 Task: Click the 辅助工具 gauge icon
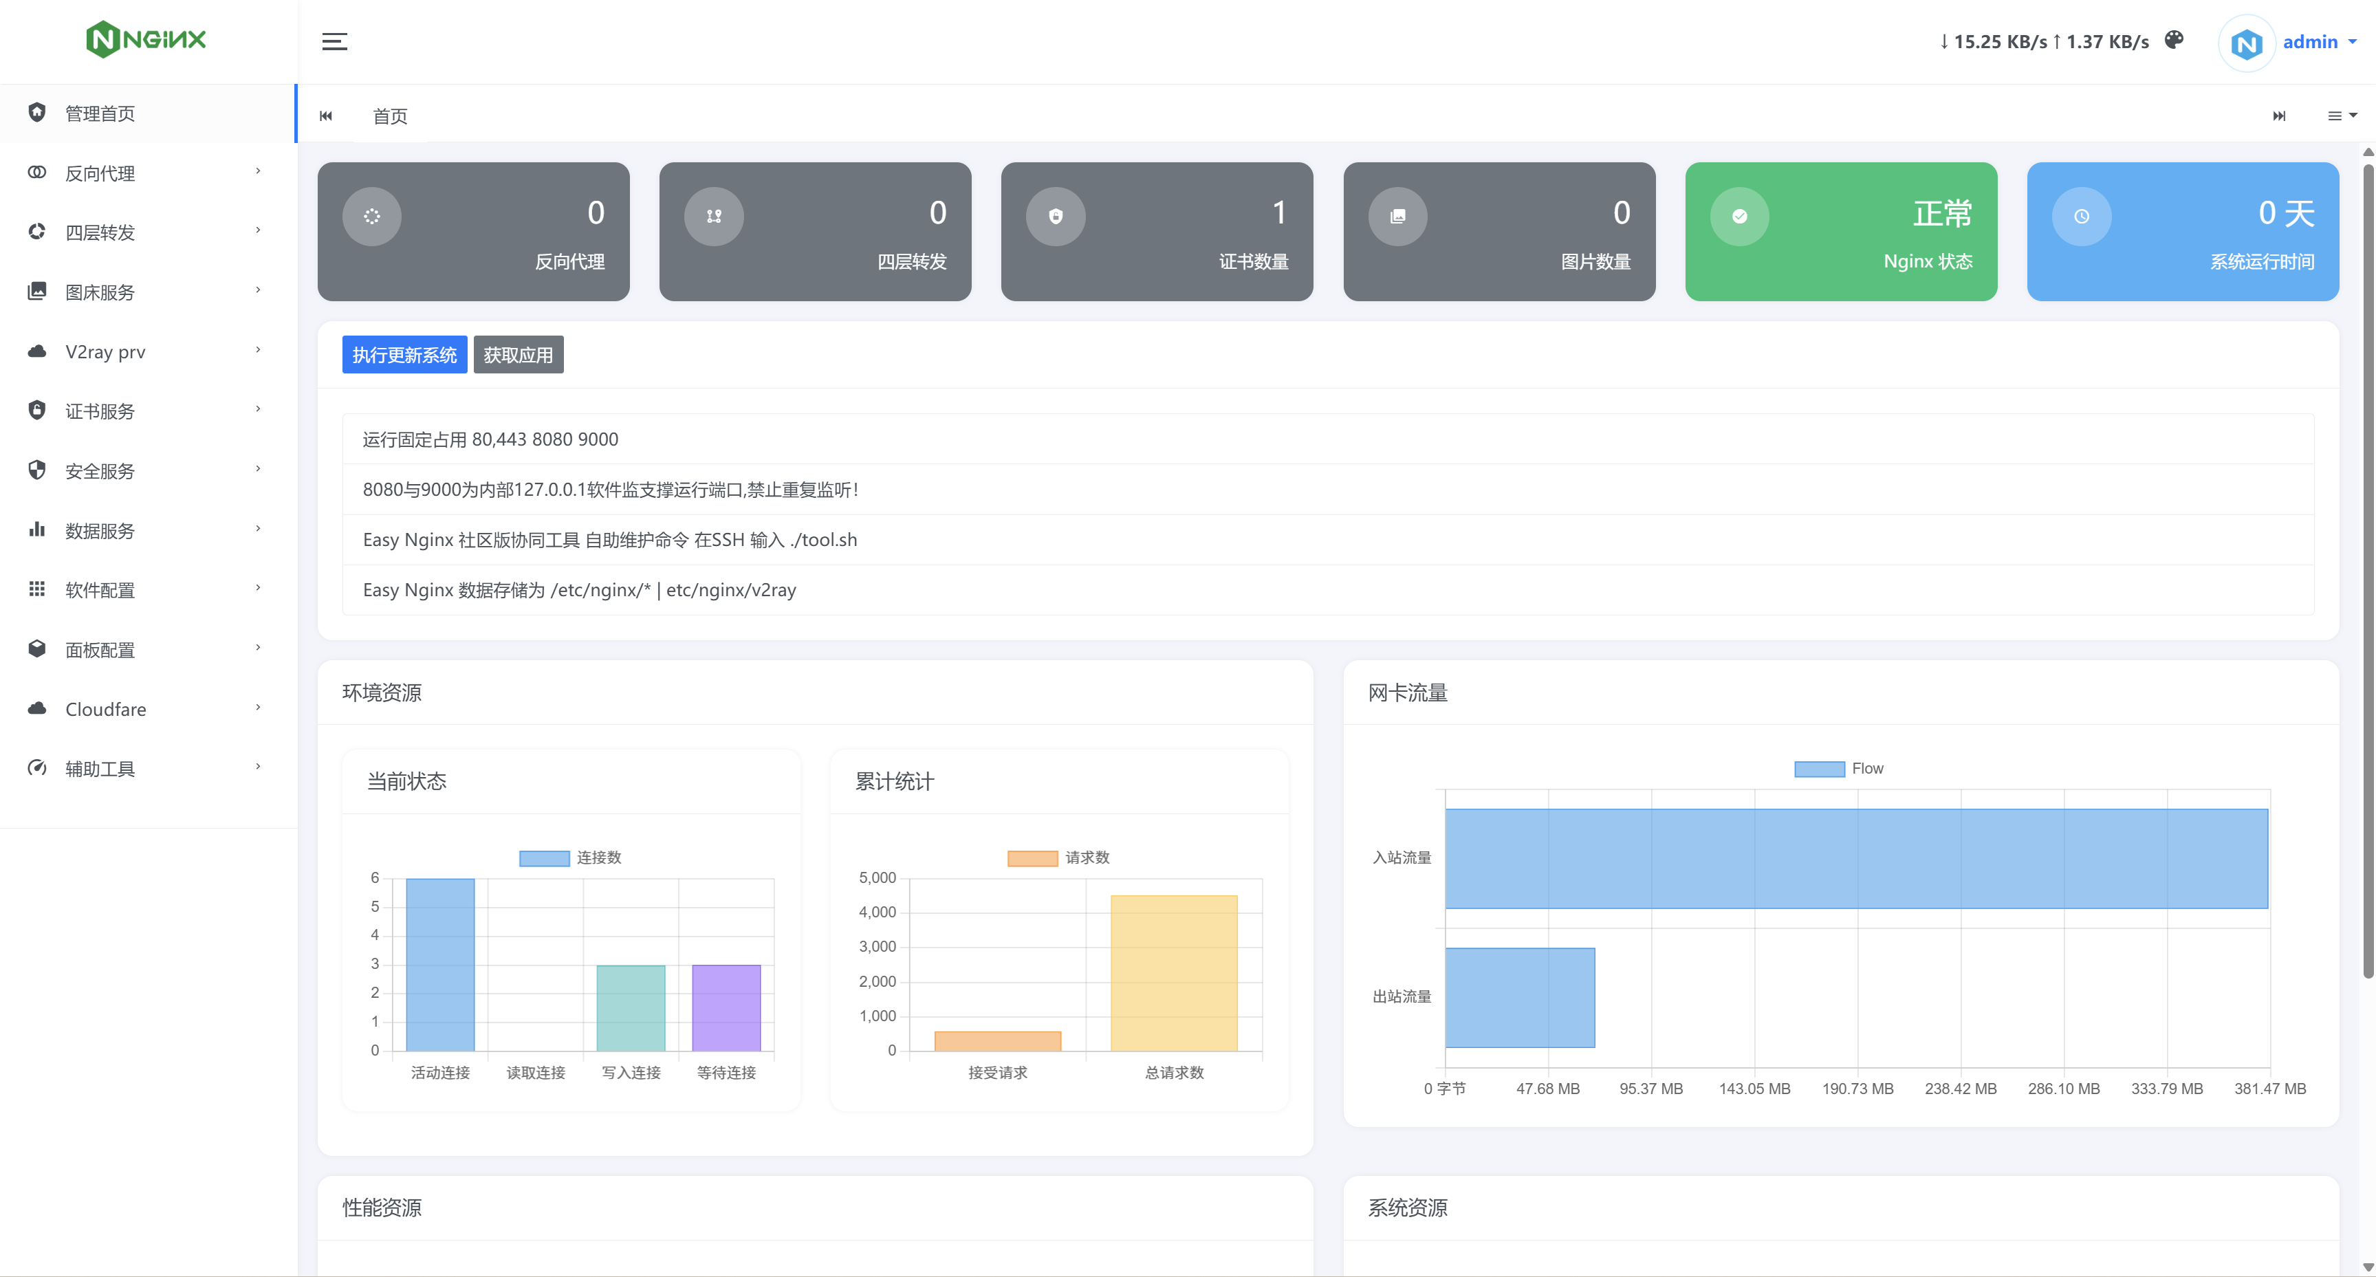coord(37,768)
